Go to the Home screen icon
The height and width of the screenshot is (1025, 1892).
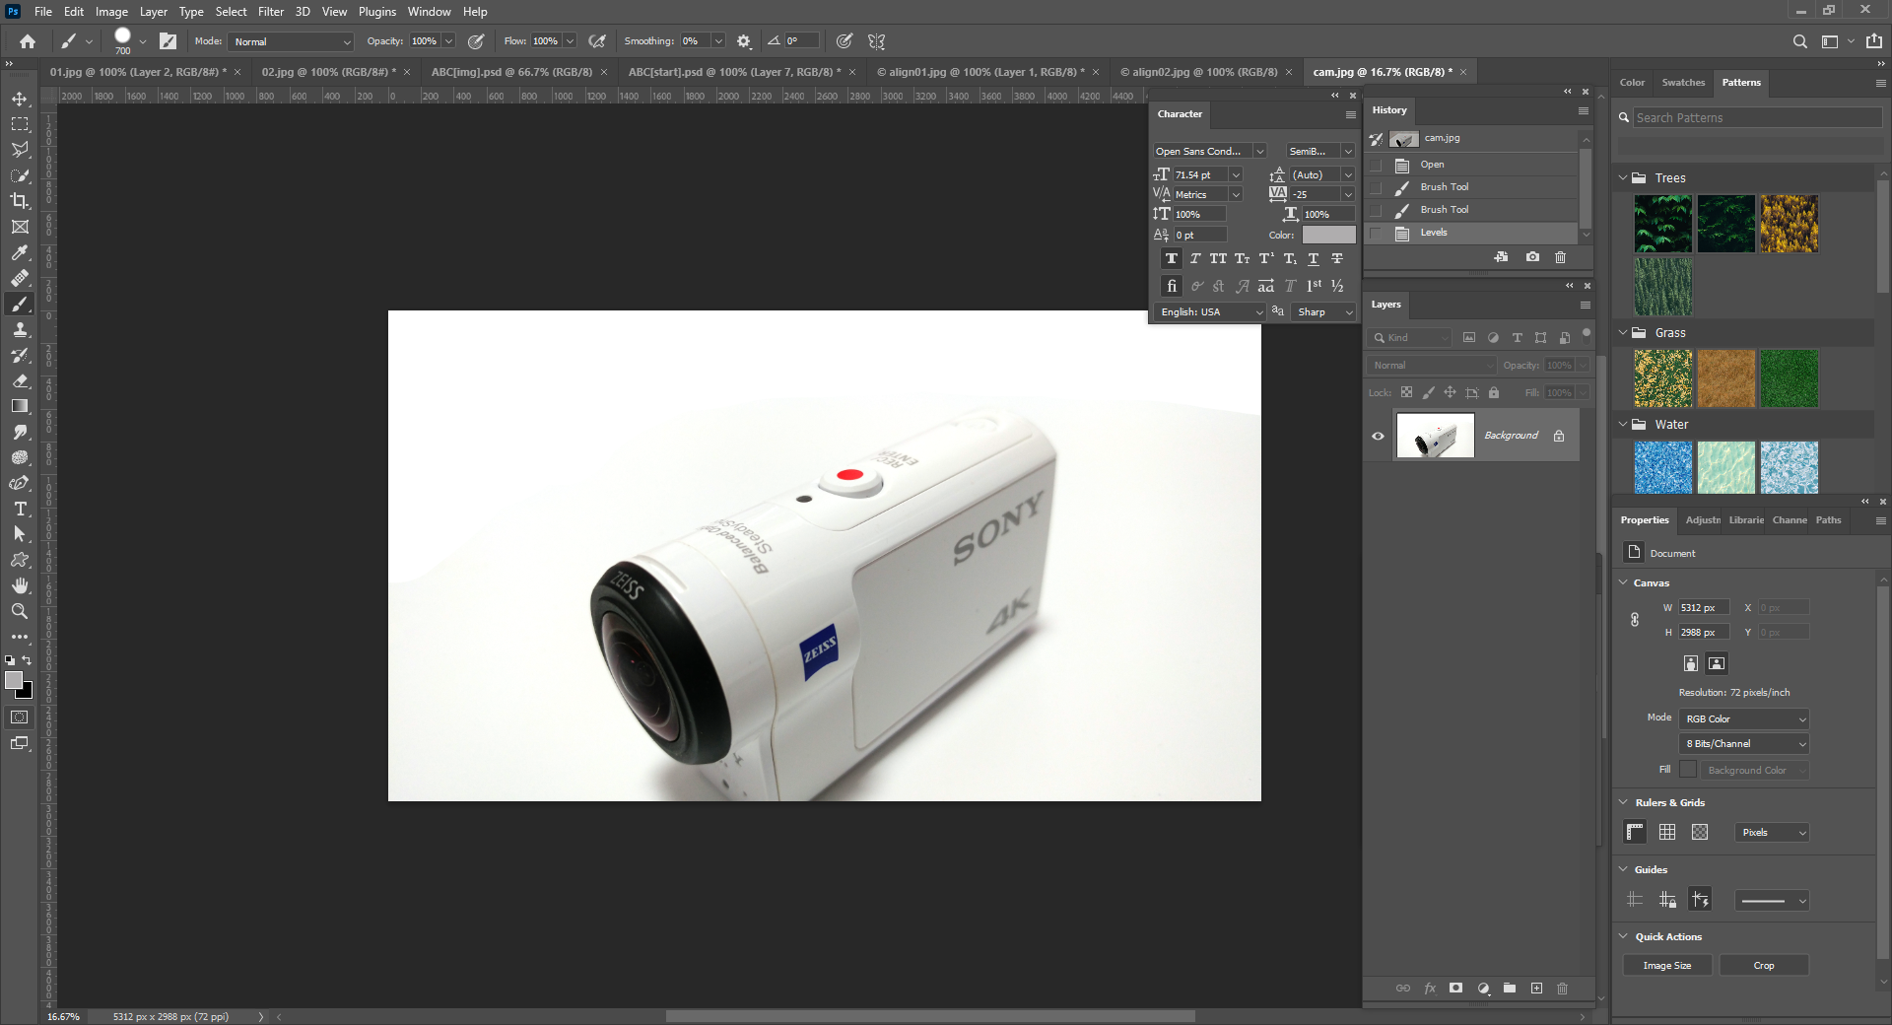pyautogui.click(x=28, y=41)
